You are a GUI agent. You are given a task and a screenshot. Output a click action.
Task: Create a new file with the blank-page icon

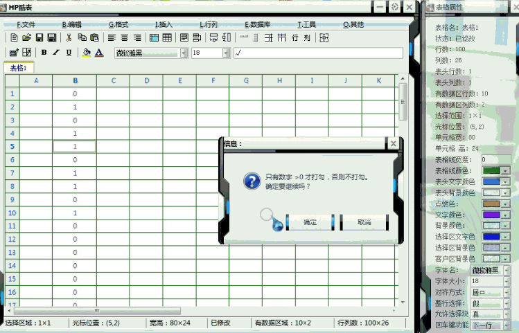point(14,37)
